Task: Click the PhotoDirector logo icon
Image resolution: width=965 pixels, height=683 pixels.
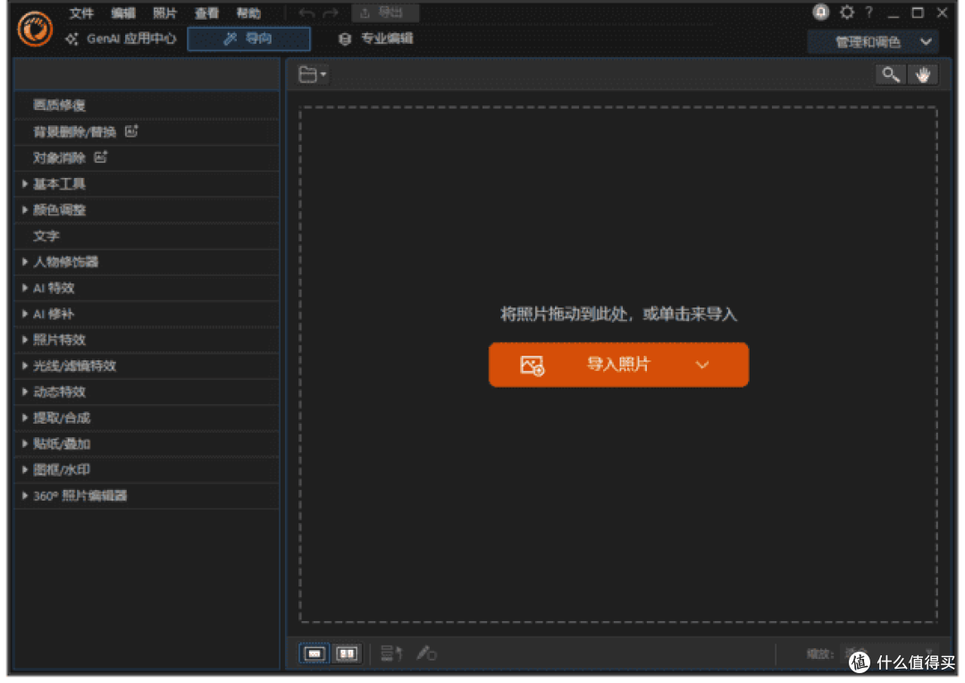Action: pos(35,29)
